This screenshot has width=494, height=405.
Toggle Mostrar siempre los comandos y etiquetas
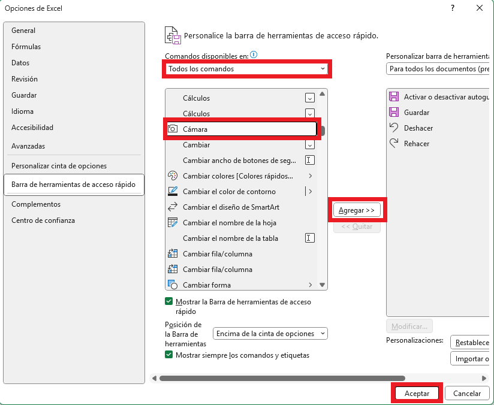[169, 355]
